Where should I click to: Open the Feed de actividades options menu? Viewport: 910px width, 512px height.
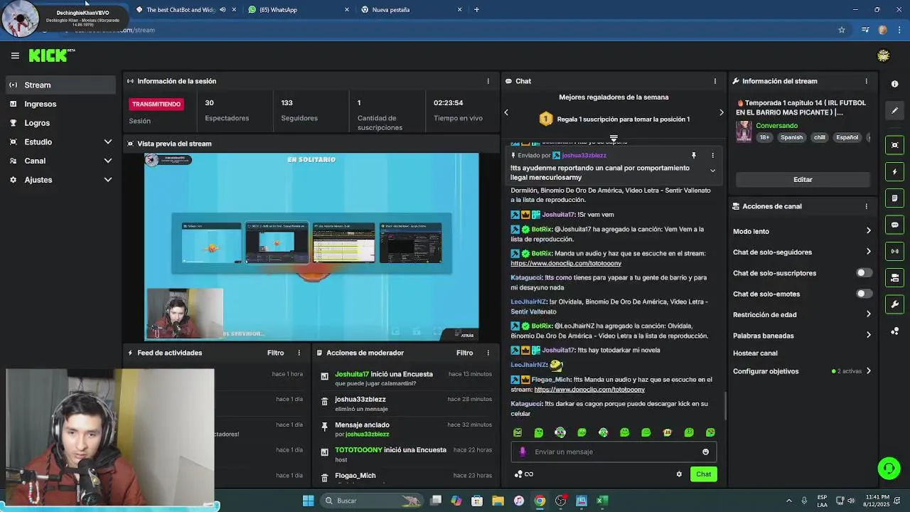(299, 353)
